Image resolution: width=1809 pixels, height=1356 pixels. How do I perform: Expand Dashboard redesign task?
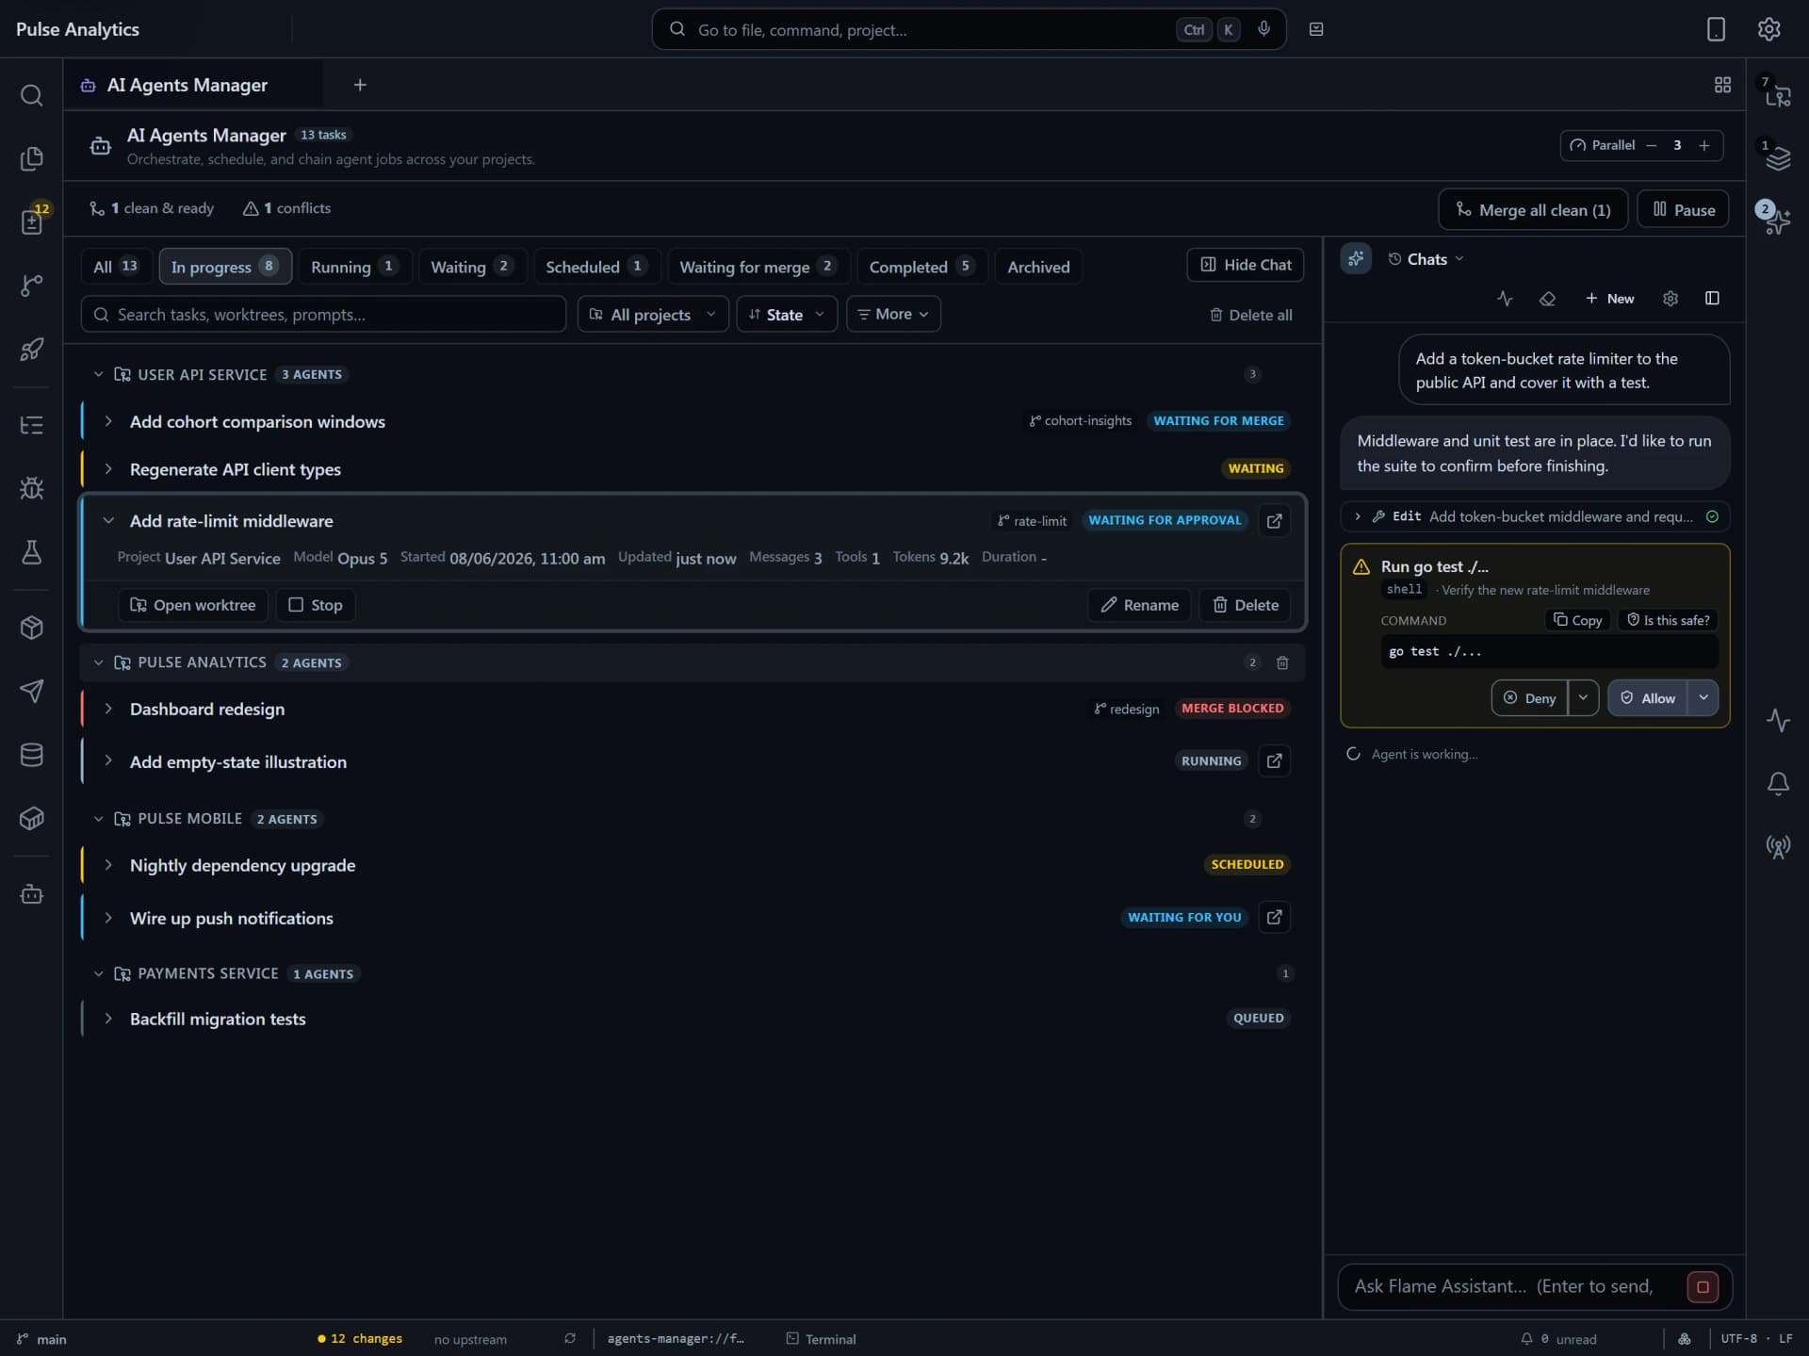[x=108, y=709]
